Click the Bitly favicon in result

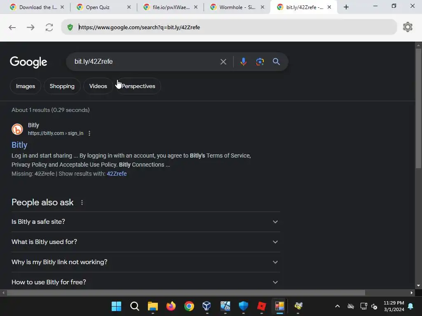click(17, 129)
